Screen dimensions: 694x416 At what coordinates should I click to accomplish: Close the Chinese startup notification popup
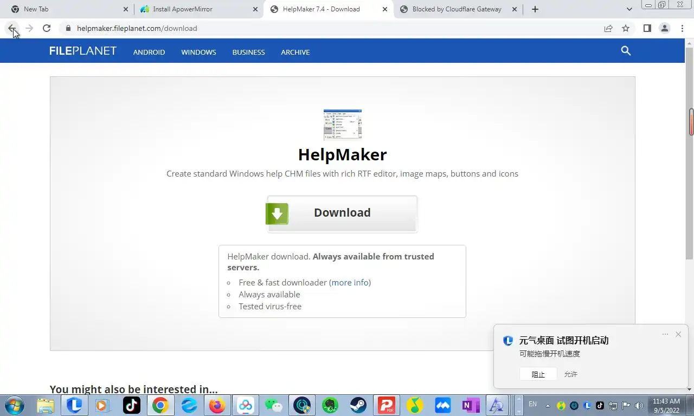click(x=678, y=334)
